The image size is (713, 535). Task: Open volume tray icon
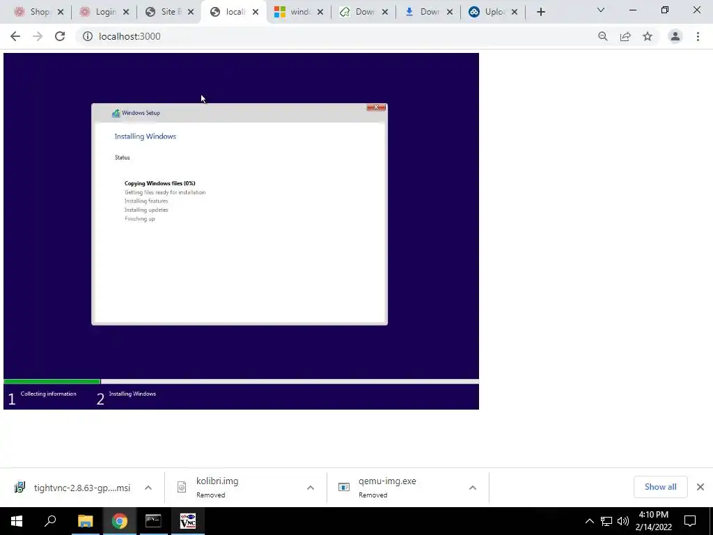623,521
